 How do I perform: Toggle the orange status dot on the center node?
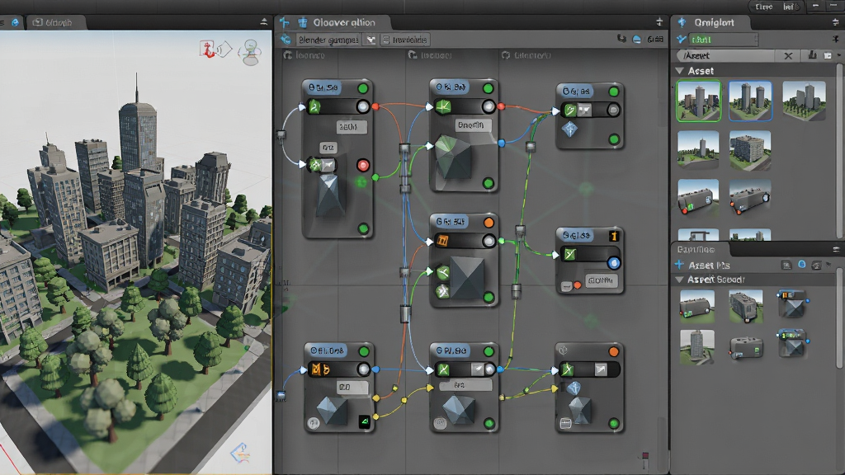(489, 222)
